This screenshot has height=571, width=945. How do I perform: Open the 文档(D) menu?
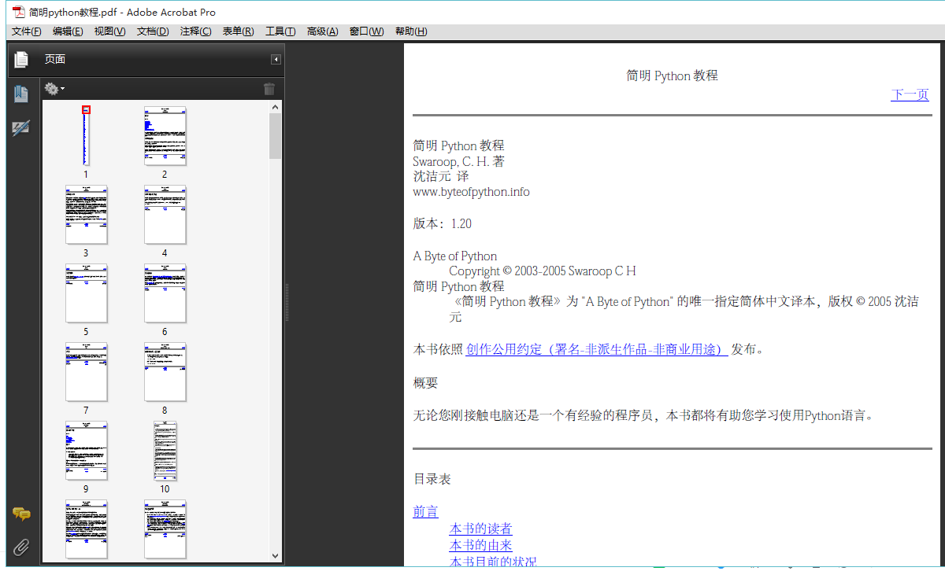pyautogui.click(x=153, y=31)
